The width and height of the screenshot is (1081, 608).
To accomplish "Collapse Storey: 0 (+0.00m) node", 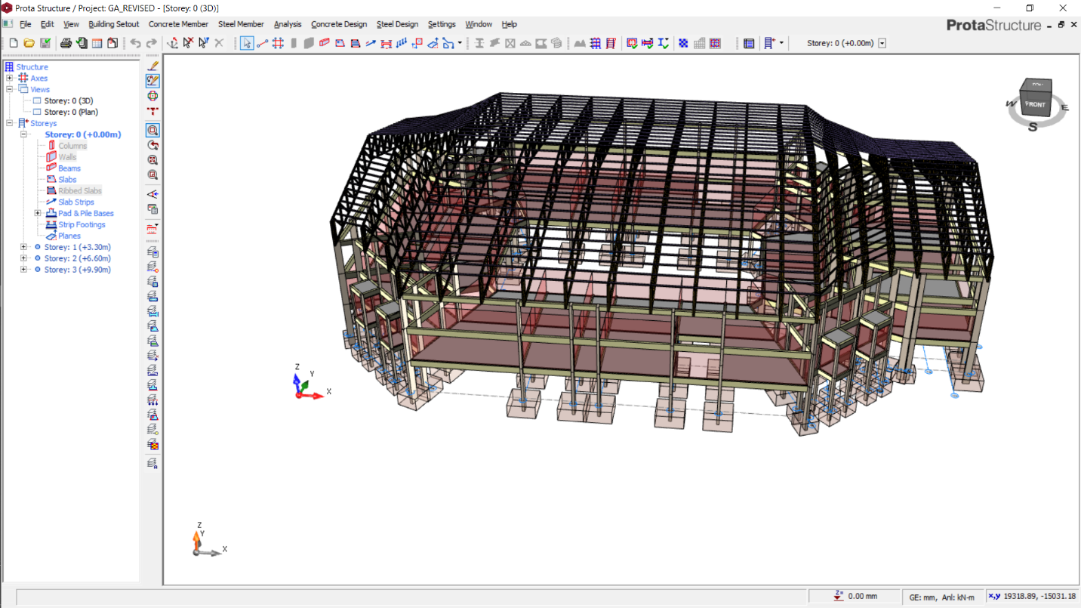I will pyautogui.click(x=24, y=134).
